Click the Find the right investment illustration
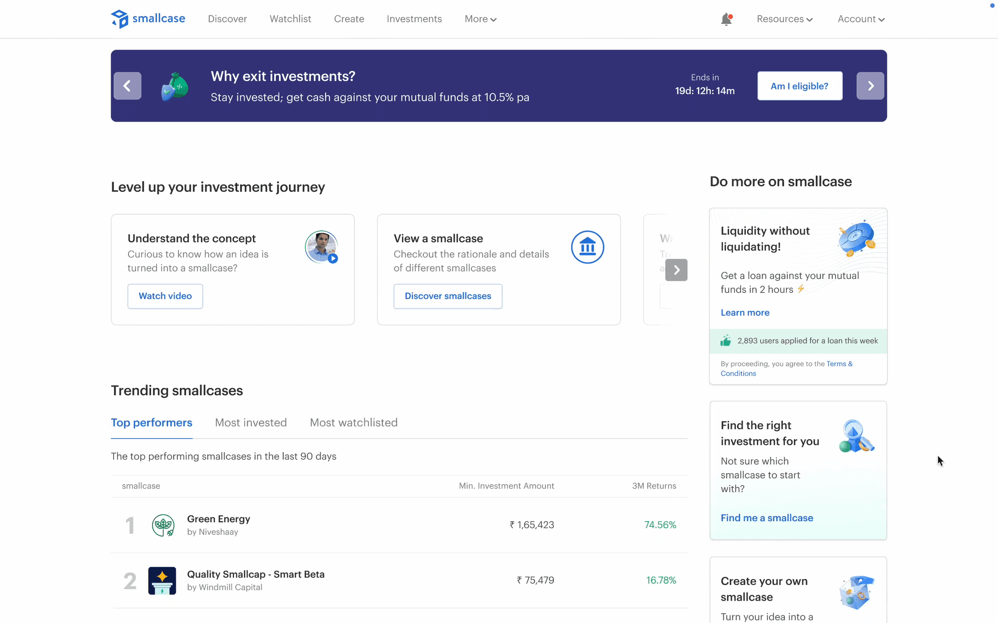Screen dimensions: 998x623 pos(856,436)
